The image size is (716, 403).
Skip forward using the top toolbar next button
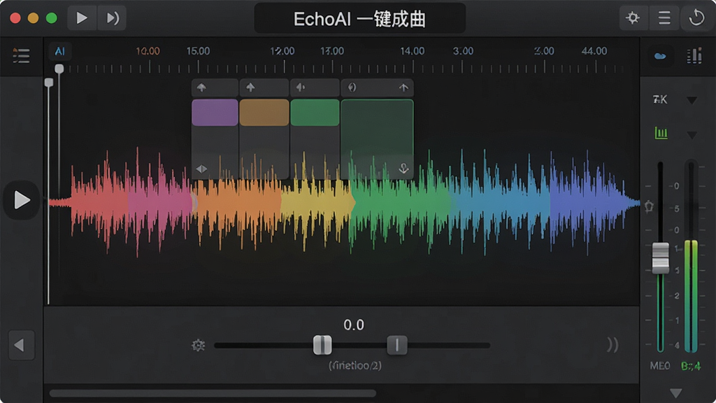click(x=113, y=17)
